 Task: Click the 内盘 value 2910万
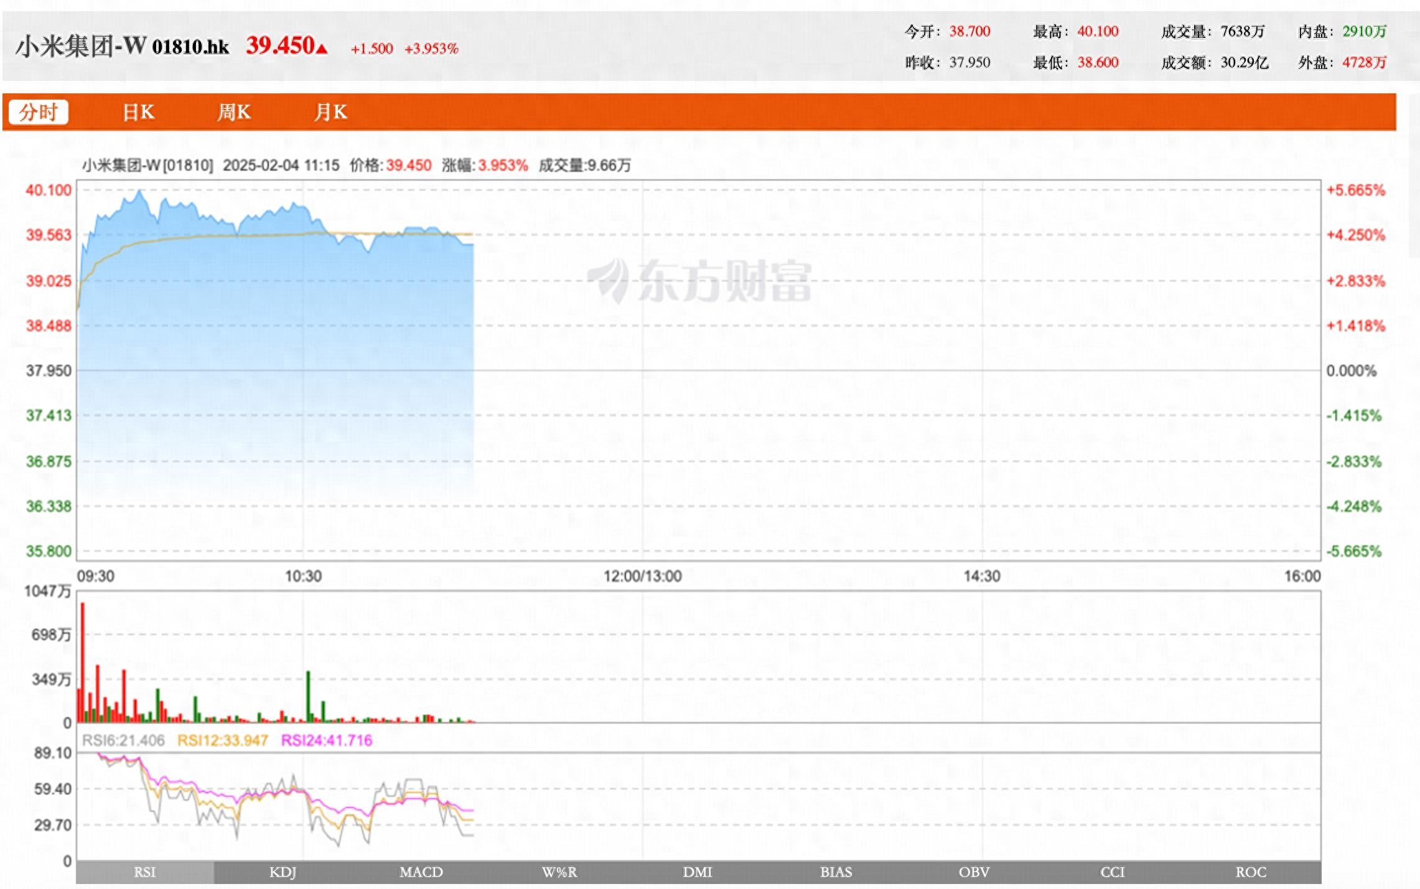(x=1365, y=31)
